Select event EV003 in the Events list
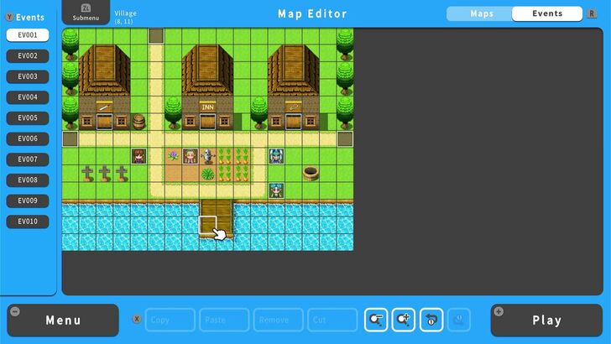The width and height of the screenshot is (611, 344). pos(28,76)
